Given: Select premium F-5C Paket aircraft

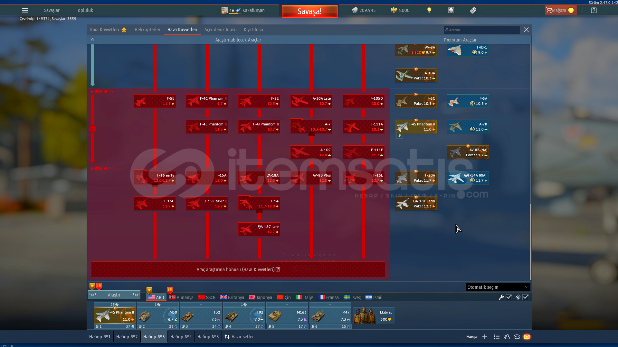Looking at the screenshot, I should point(416,101).
